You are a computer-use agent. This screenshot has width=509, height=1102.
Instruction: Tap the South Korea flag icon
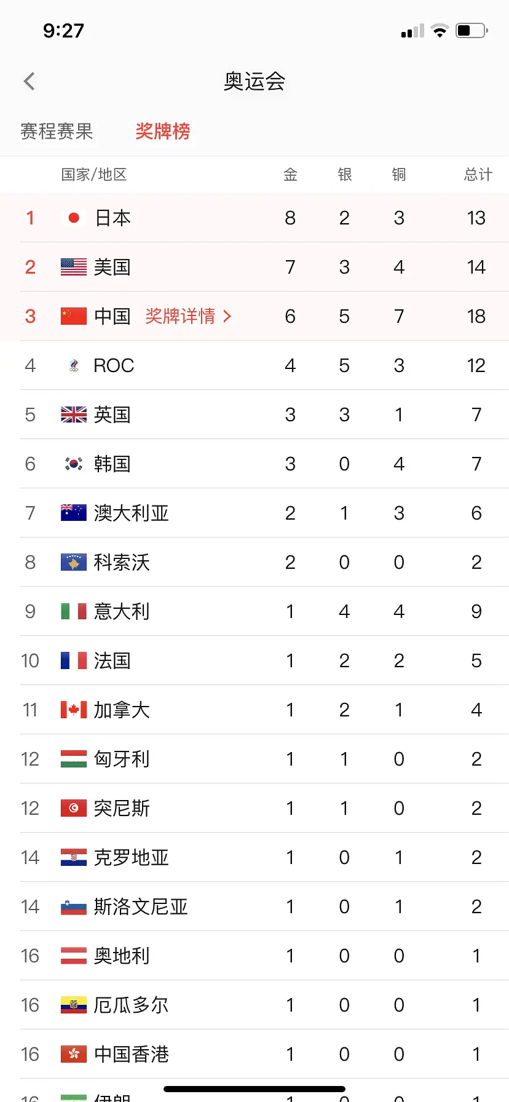pyautogui.click(x=74, y=464)
